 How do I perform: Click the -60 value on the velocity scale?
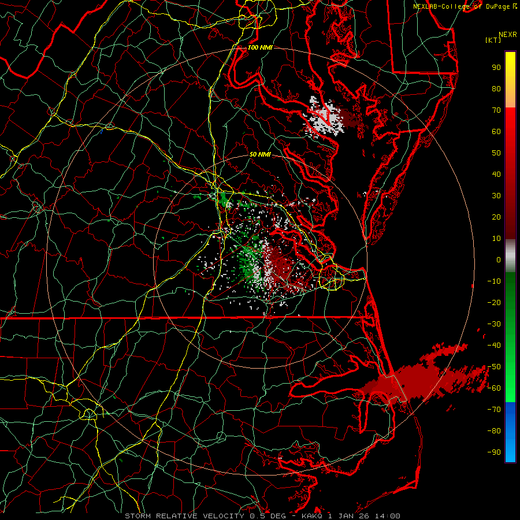[494, 388]
